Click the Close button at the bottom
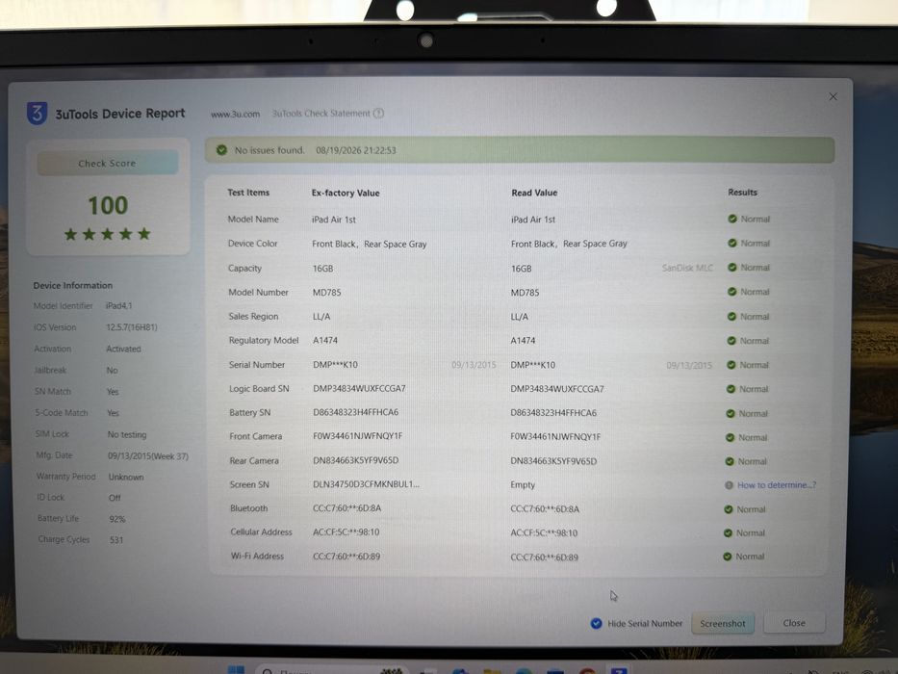Image resolution: width=898 pixels, height=674 pixels. coord(794,622)
